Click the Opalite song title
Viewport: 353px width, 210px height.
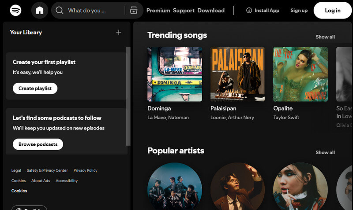[283, 108]
